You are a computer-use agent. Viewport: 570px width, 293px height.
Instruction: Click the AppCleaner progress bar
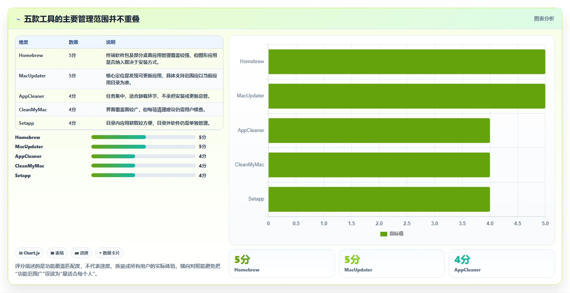(x=143, y=156)
